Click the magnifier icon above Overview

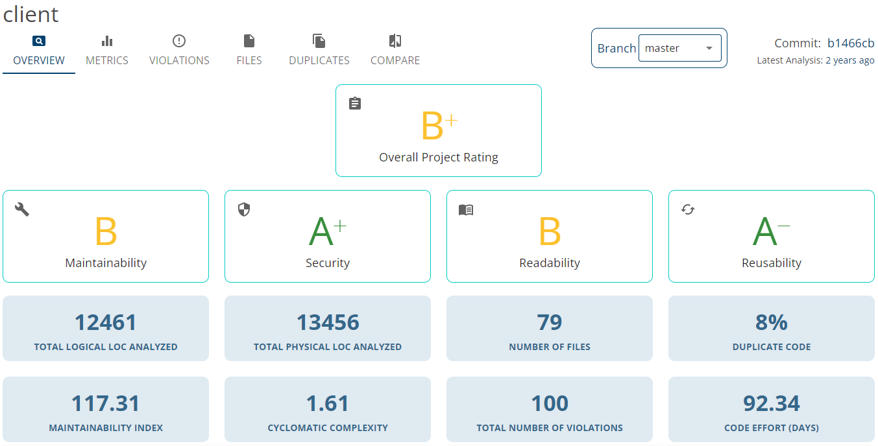[x=39, y=41]
